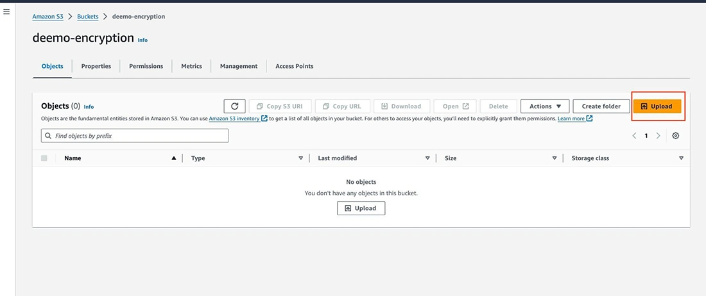Click the Delete button

(499, 106)
